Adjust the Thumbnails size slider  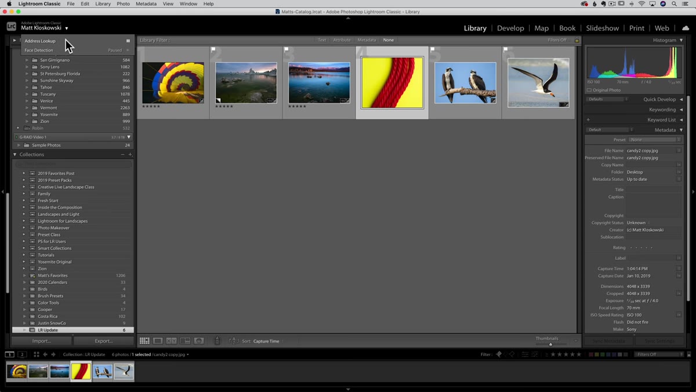(x=551, y=344)
